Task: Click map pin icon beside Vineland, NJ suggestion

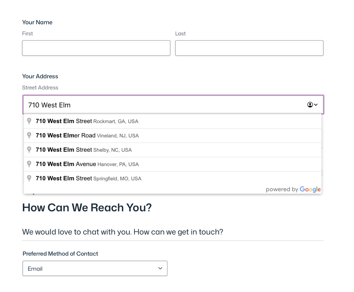Action: coord(29,136)
